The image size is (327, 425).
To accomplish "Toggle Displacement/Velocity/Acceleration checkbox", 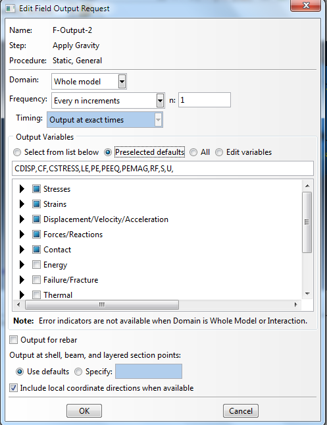I will point(36,219).
